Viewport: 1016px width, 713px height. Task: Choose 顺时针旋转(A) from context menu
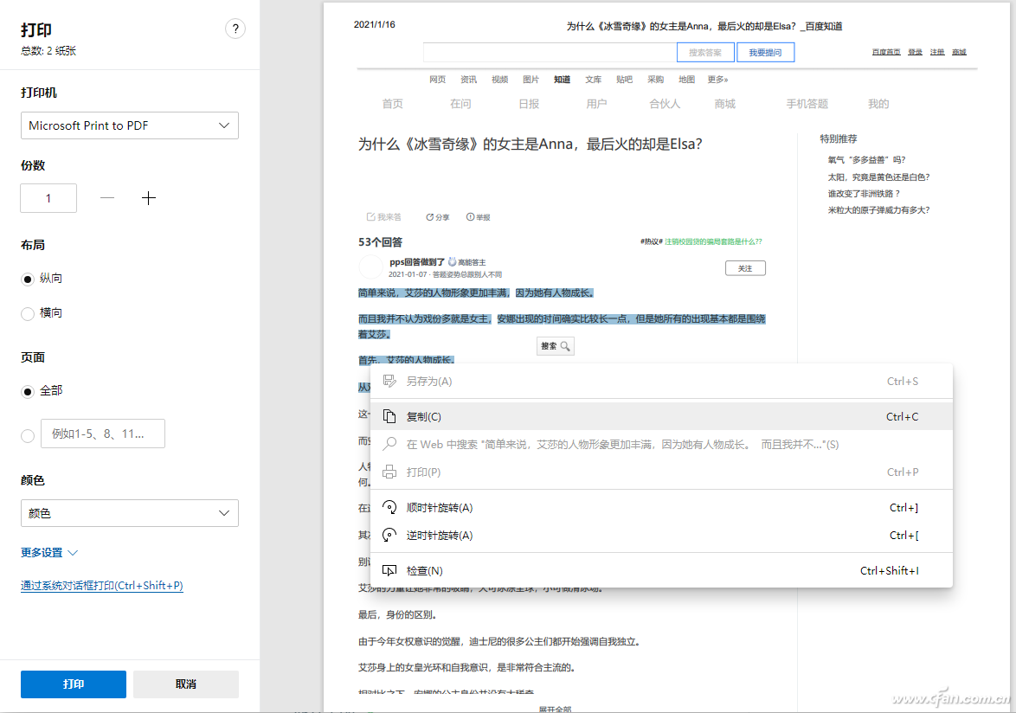coord(661,507)
